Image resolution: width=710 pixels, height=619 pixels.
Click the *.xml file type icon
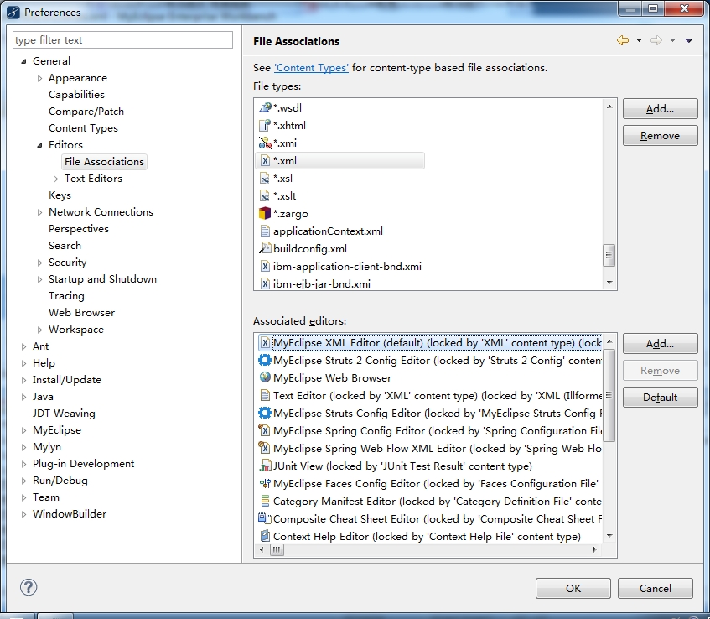pos(265,161)
